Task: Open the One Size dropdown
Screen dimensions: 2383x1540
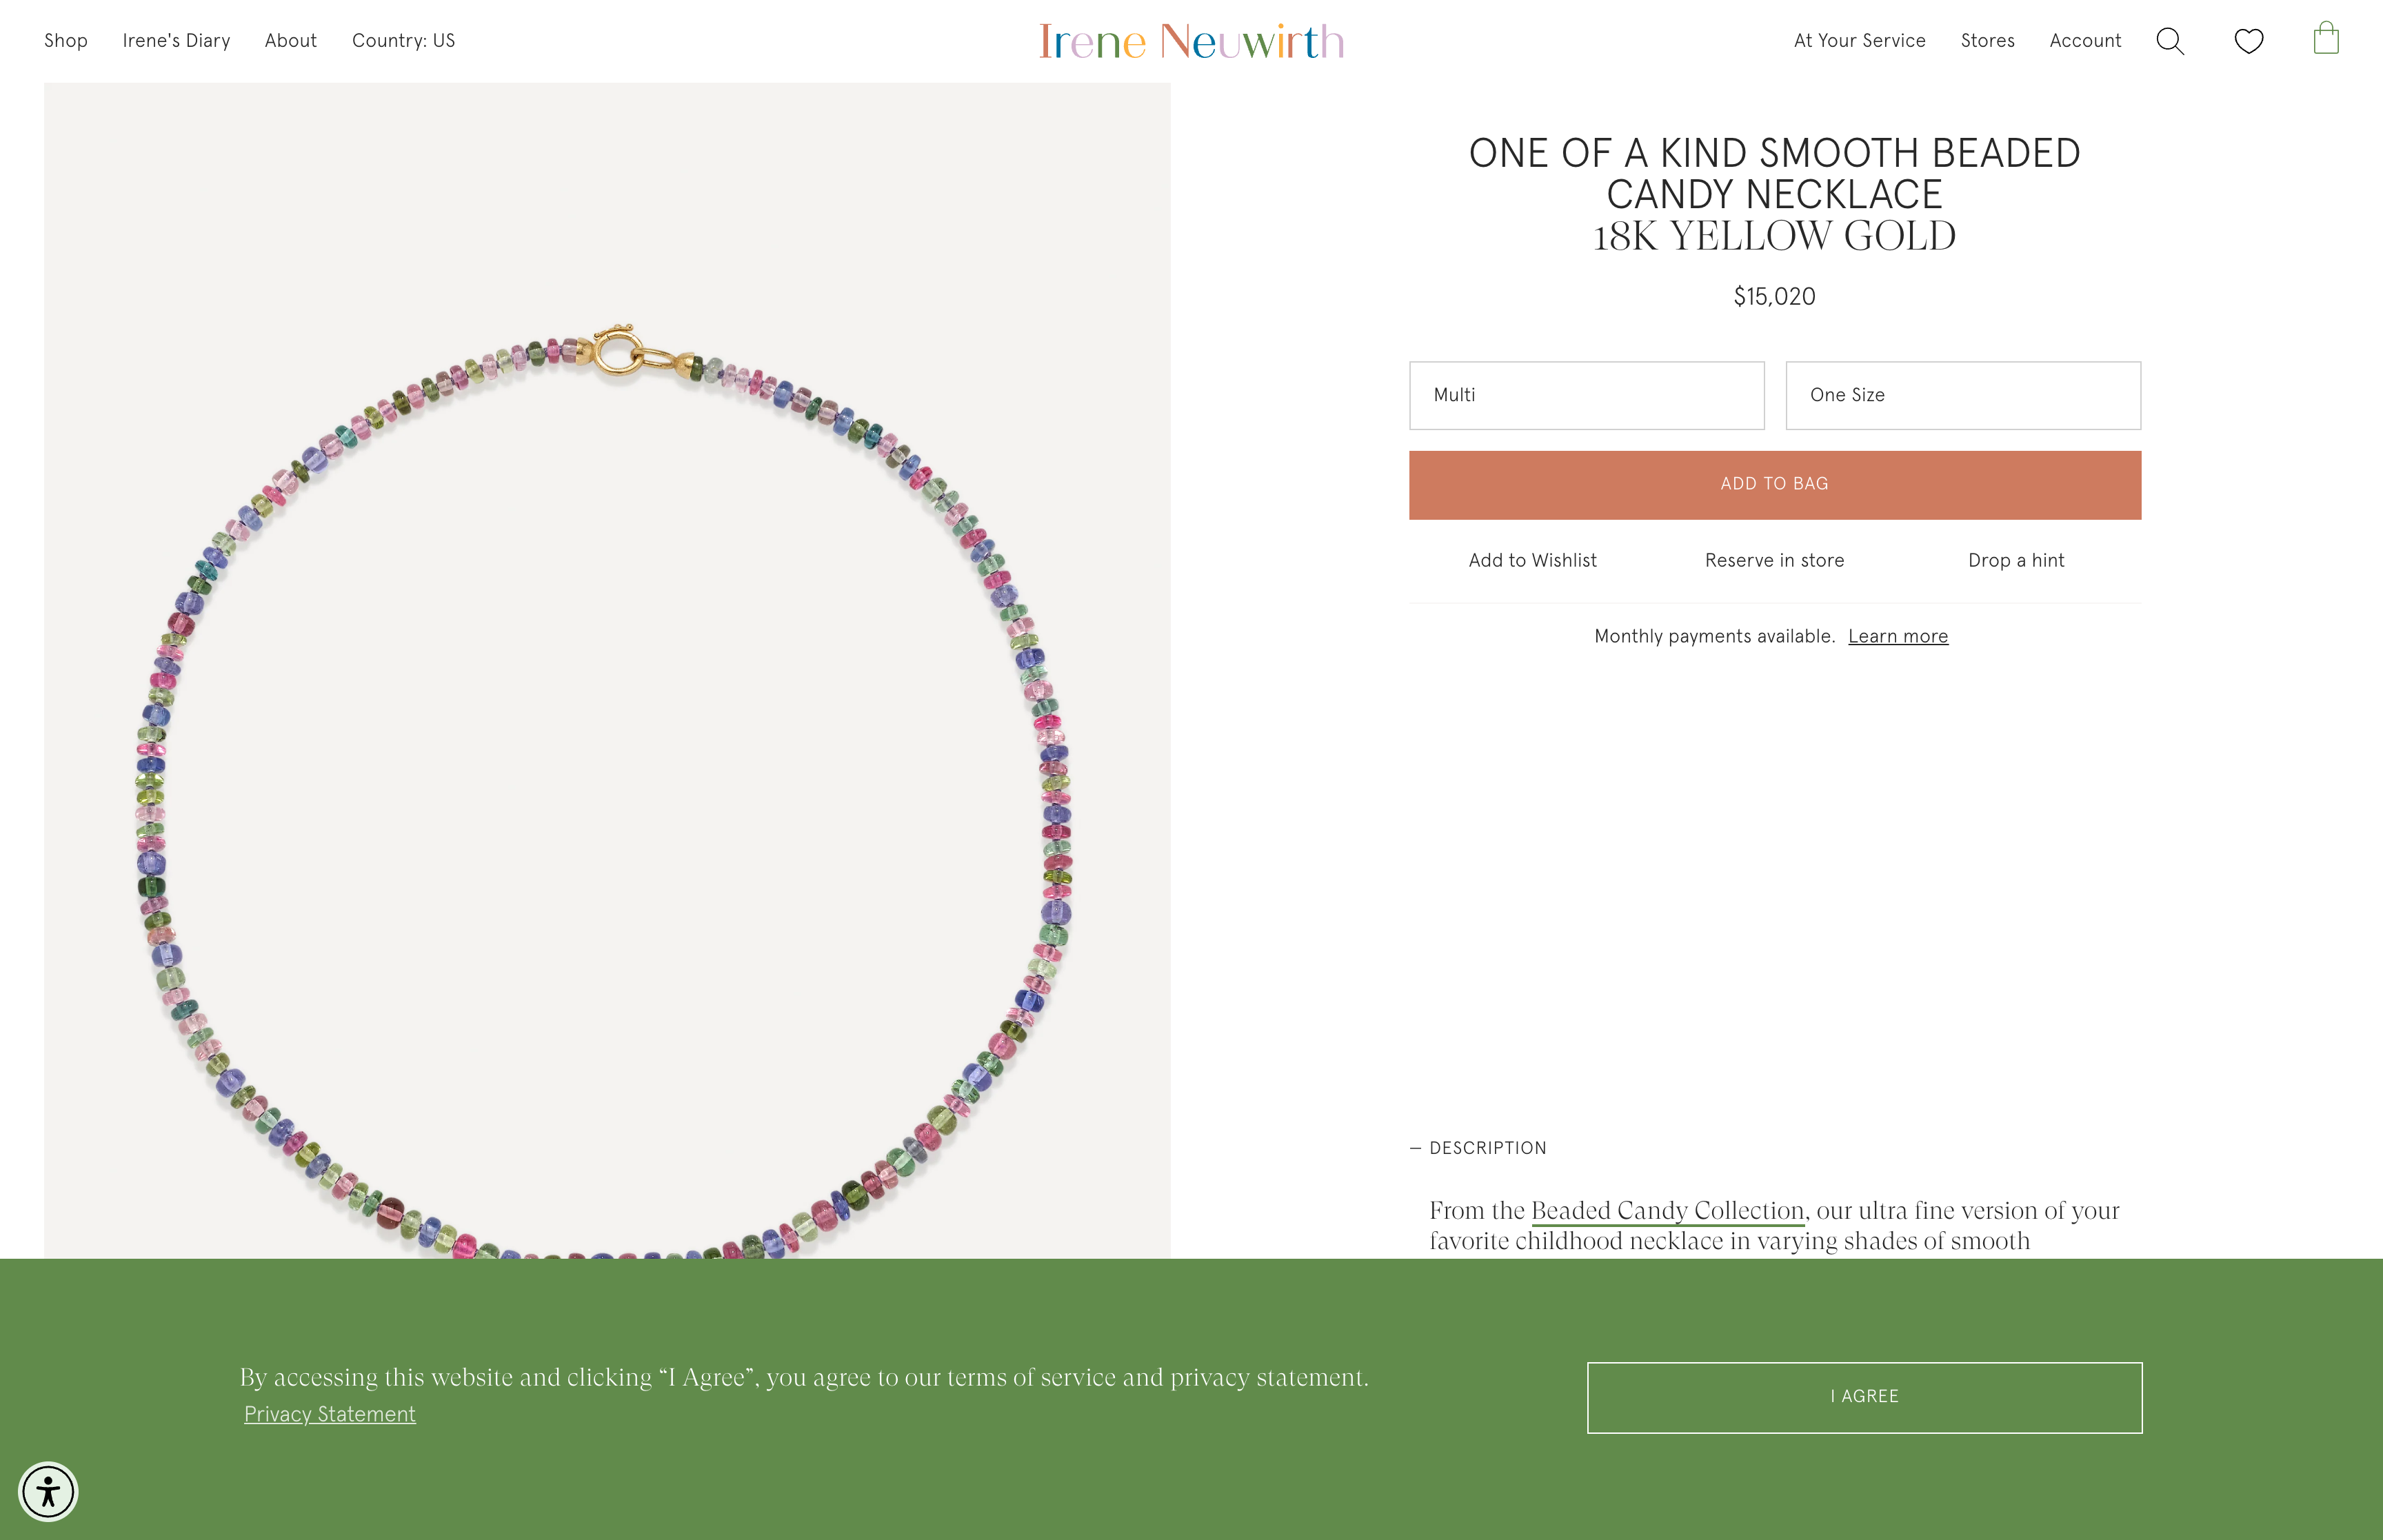Action: pos(1962,395)
